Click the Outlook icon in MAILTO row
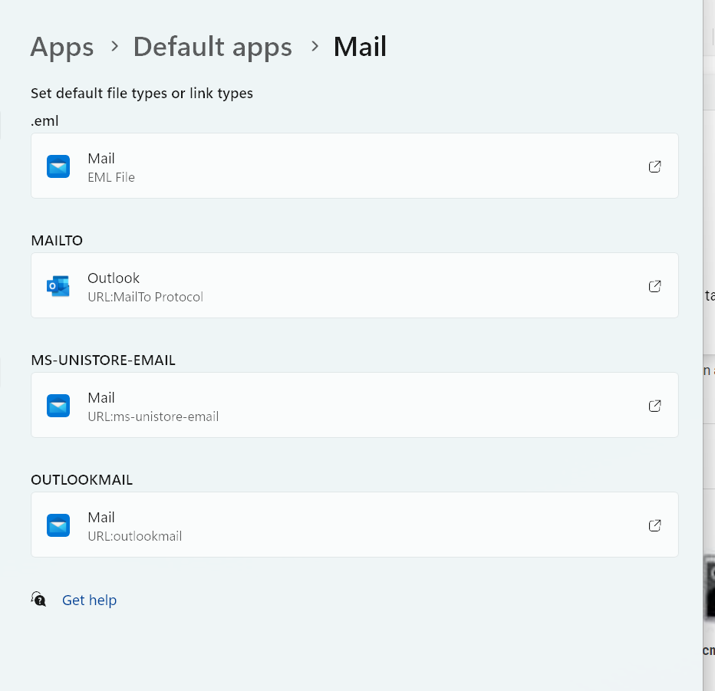Image resolution: width=715 pixels, height=691 pixels. (x=58, y=286)
